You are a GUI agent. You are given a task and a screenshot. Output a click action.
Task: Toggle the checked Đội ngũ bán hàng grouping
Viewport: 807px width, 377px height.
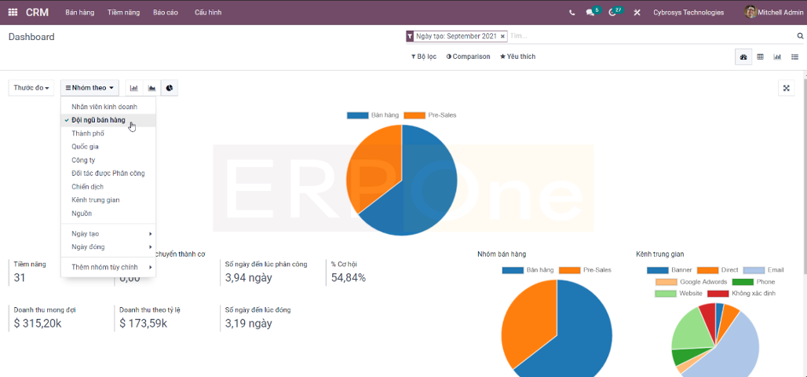pyautogui.click(x=108, y=120)
